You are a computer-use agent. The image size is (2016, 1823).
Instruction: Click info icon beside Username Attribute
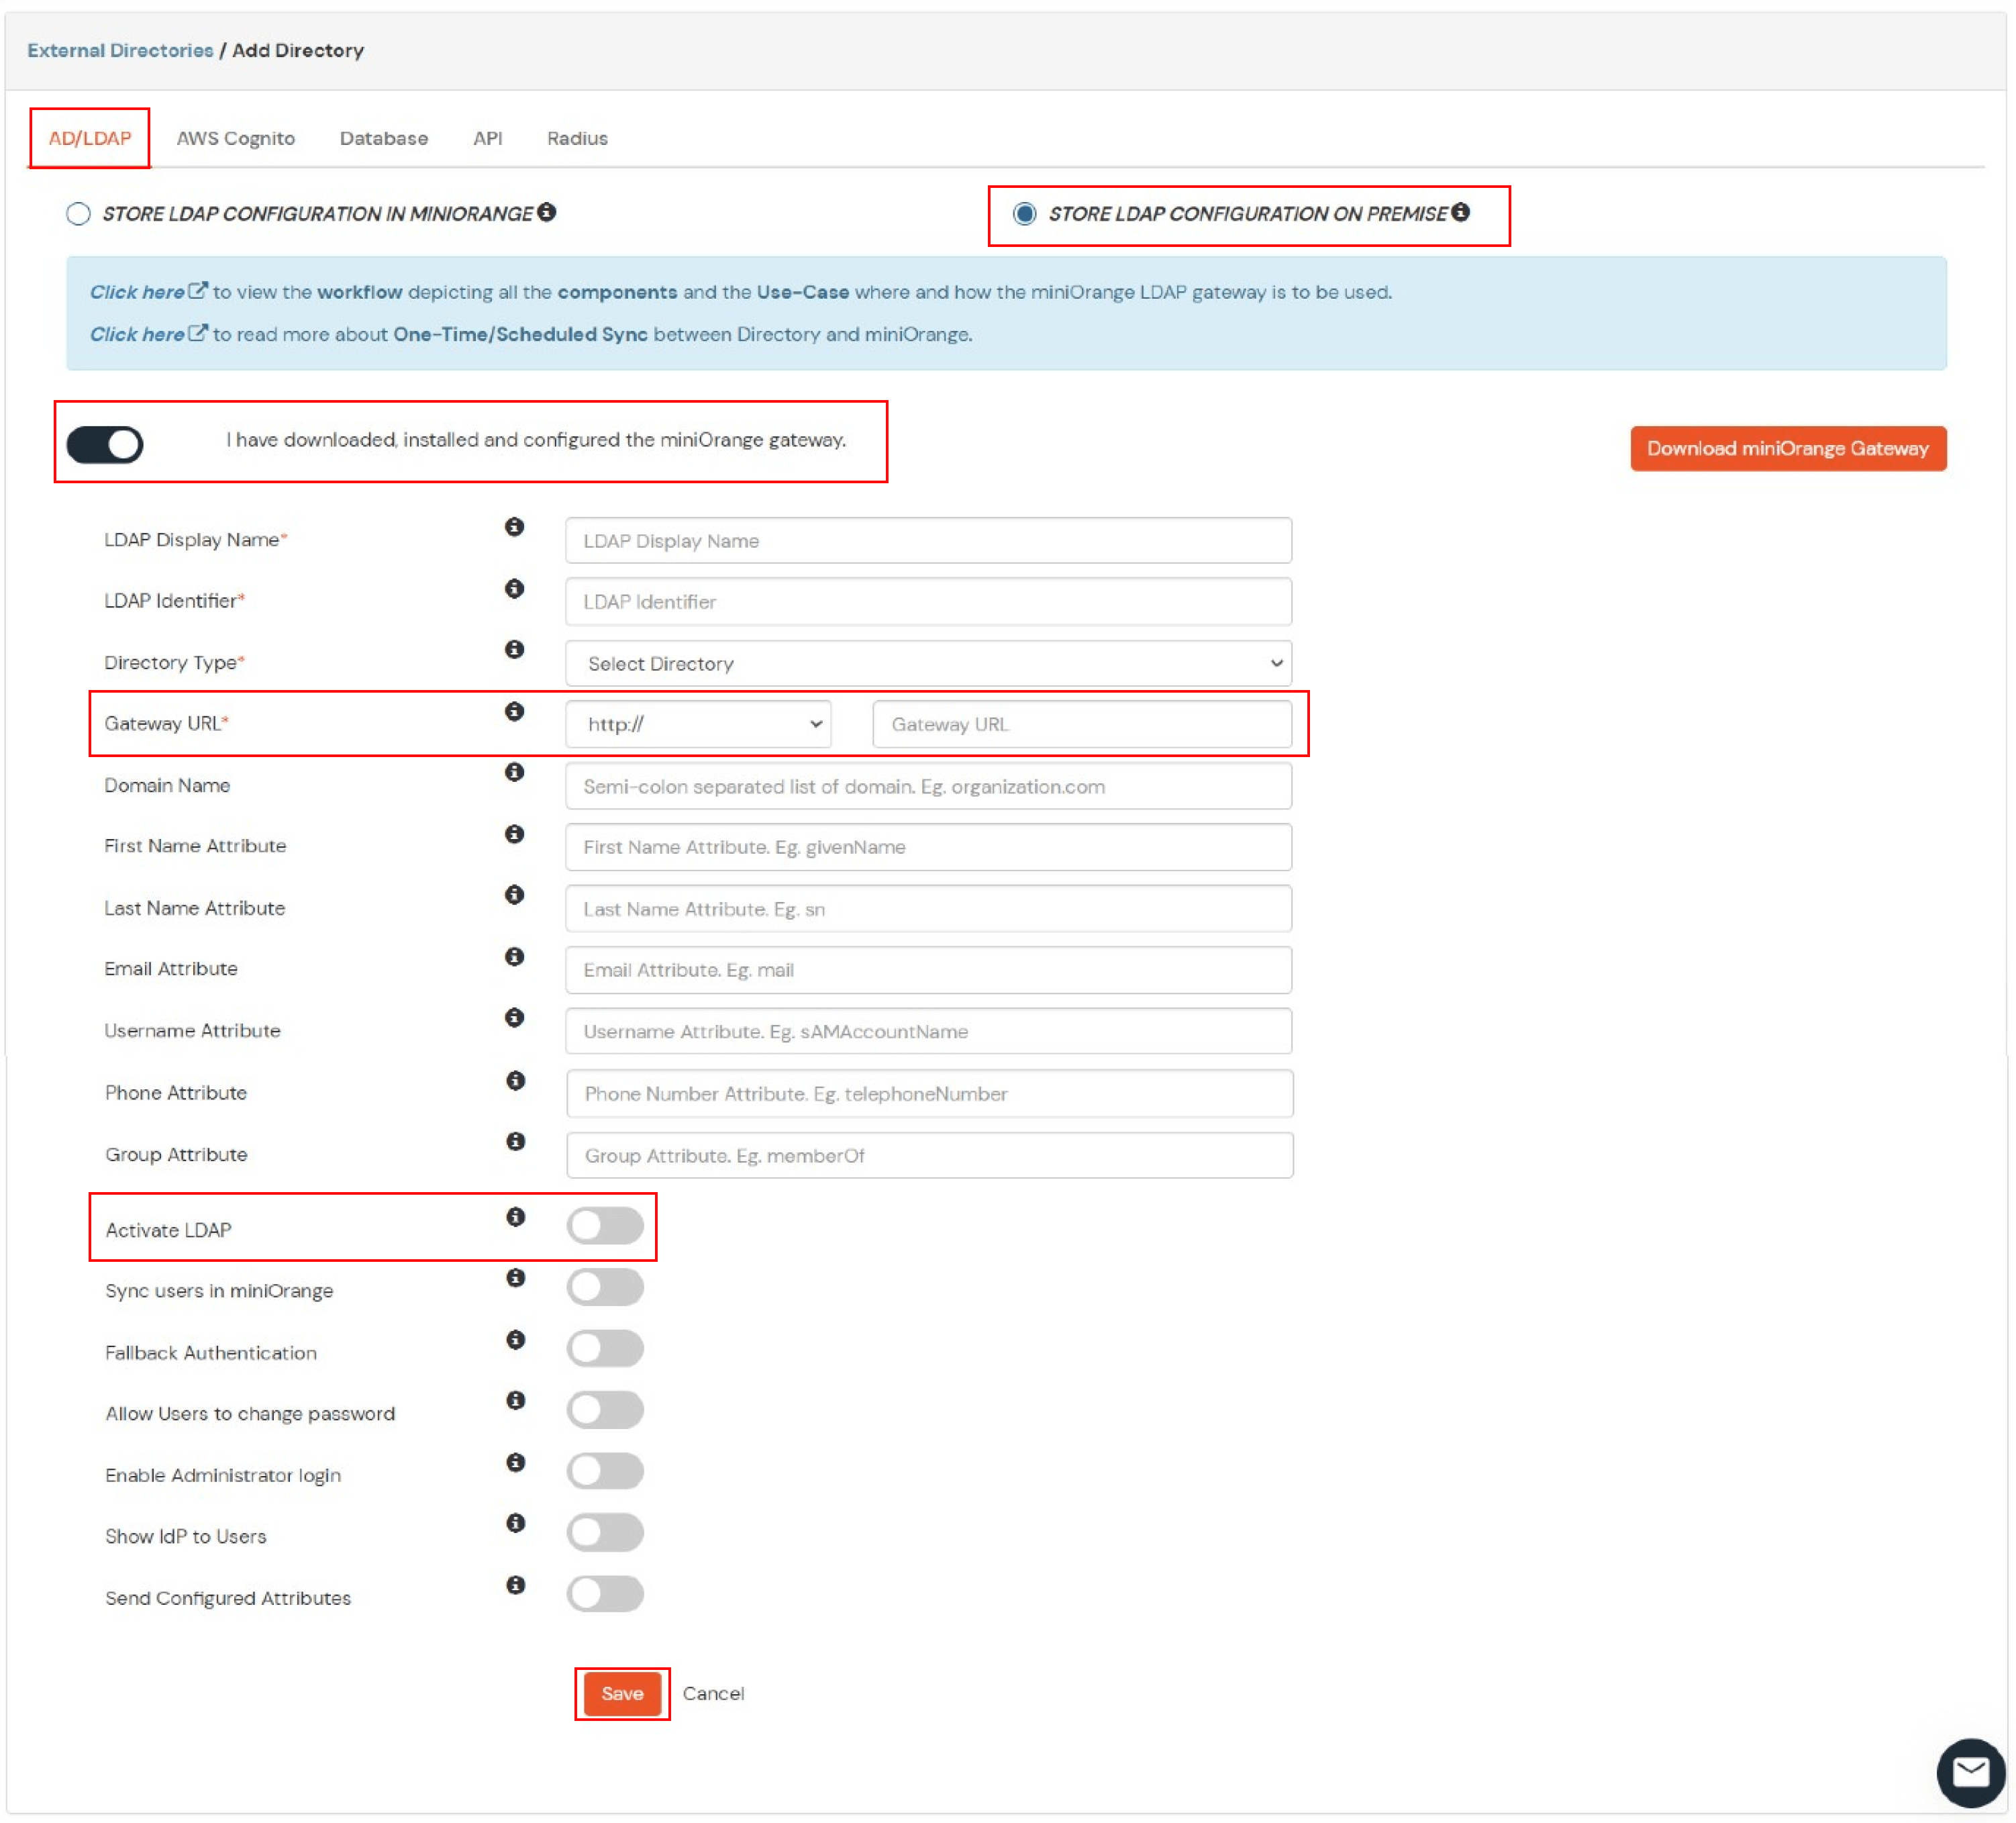pyautogui.click(x=514, y=1018)
